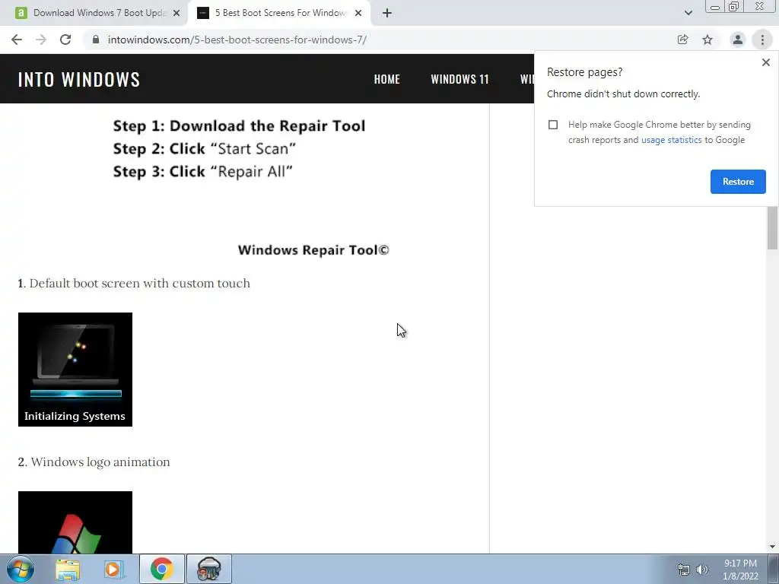Click the network tray icon

coord(684,570)
